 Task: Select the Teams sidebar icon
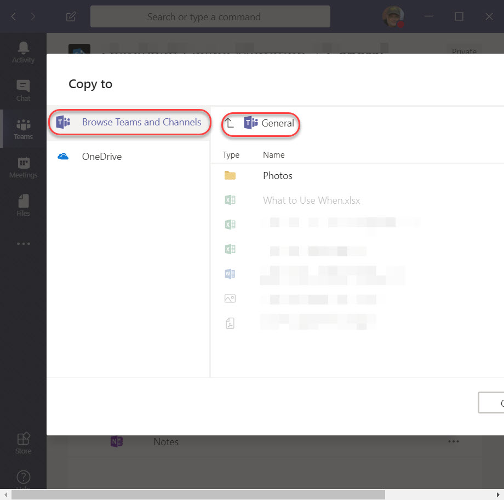pyautogui.click(x=23, y=129)
